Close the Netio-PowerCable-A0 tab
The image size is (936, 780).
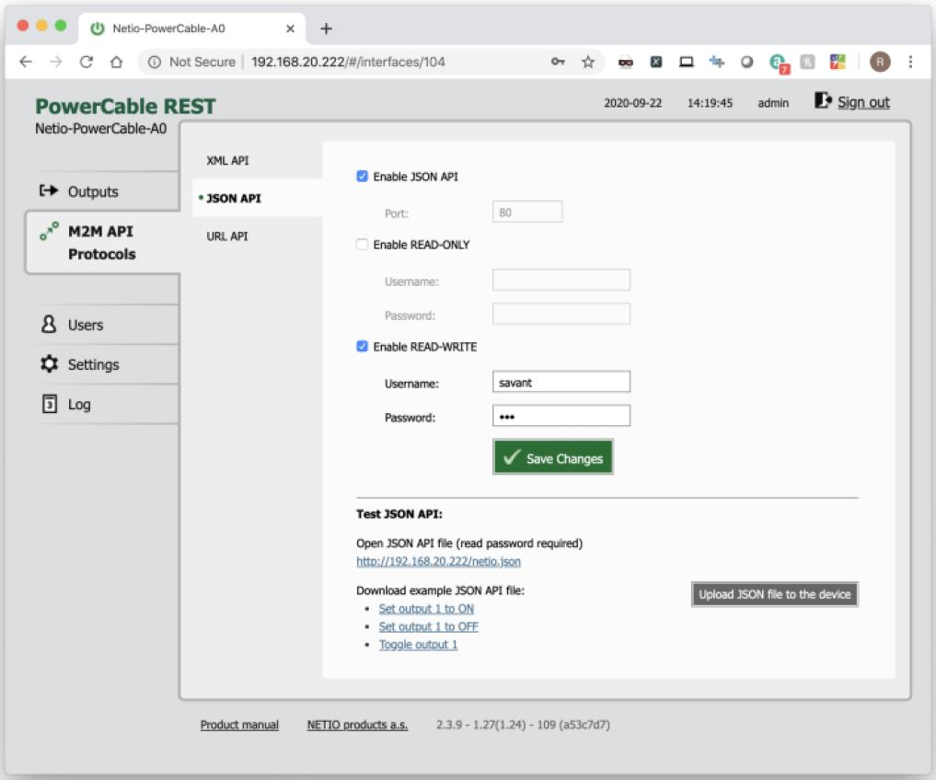[x=290, y=28]
